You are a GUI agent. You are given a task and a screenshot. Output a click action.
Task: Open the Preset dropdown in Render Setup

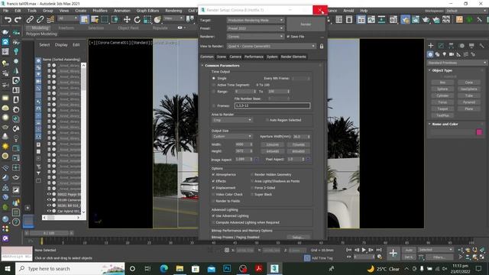[x=255, y=28]
